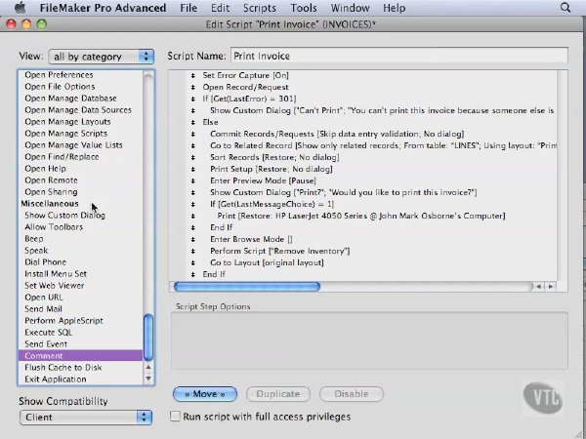The width and height of the screenshot is (586, 439).
Task: Open Spotlight search magnifier icon
Action: tap(565, 8)
